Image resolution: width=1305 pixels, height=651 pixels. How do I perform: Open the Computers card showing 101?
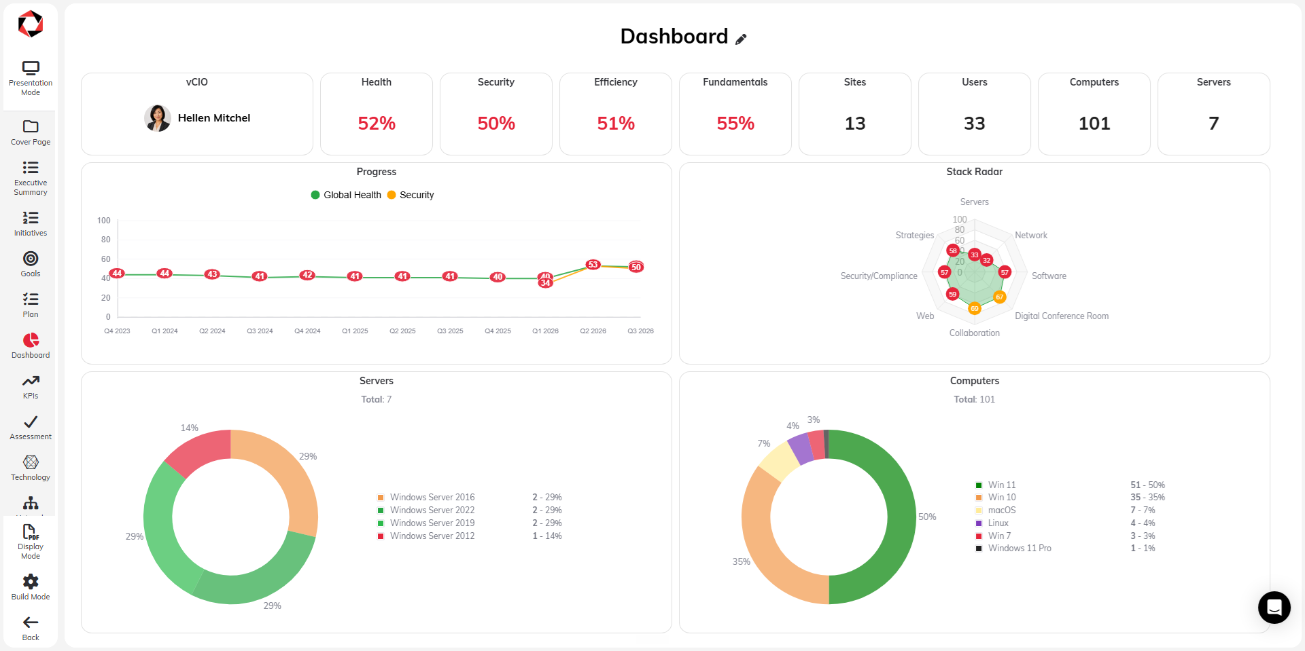pyautogui.click(x=1094, y=114)
